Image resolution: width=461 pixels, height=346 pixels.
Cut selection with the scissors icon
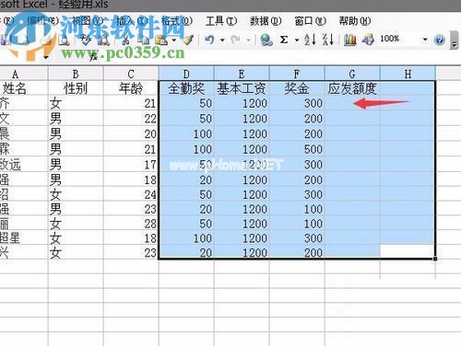tap(125, 40)
